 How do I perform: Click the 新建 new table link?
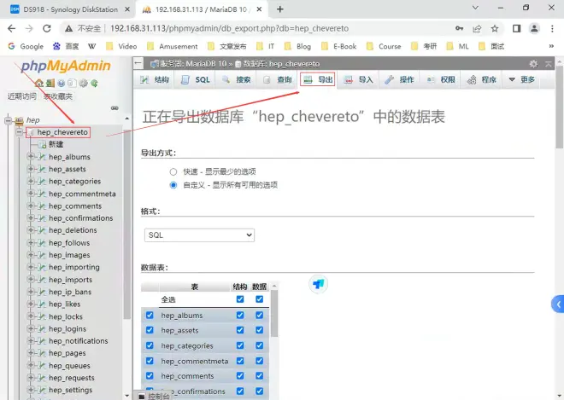pos(56,144)
